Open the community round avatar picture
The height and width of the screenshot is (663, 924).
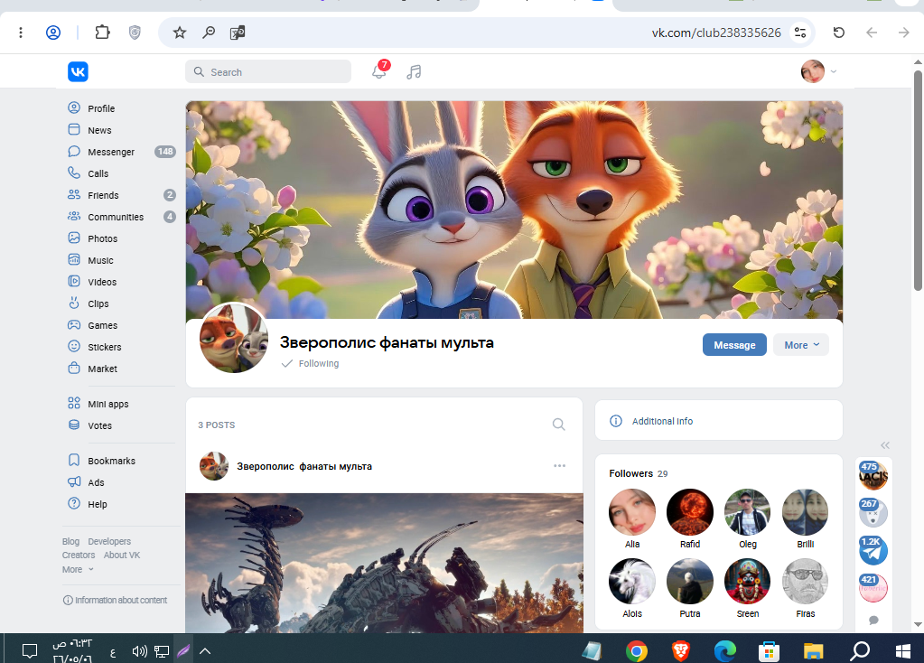[x=234, y=339]
